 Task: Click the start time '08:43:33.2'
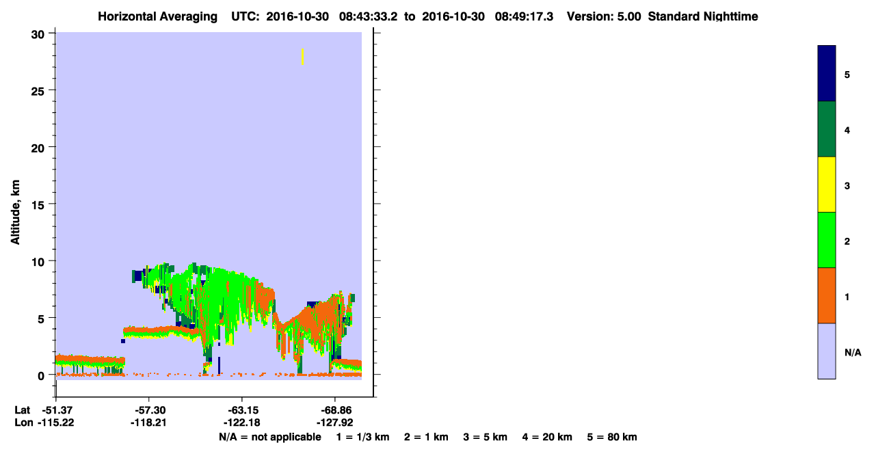point(369,16)
